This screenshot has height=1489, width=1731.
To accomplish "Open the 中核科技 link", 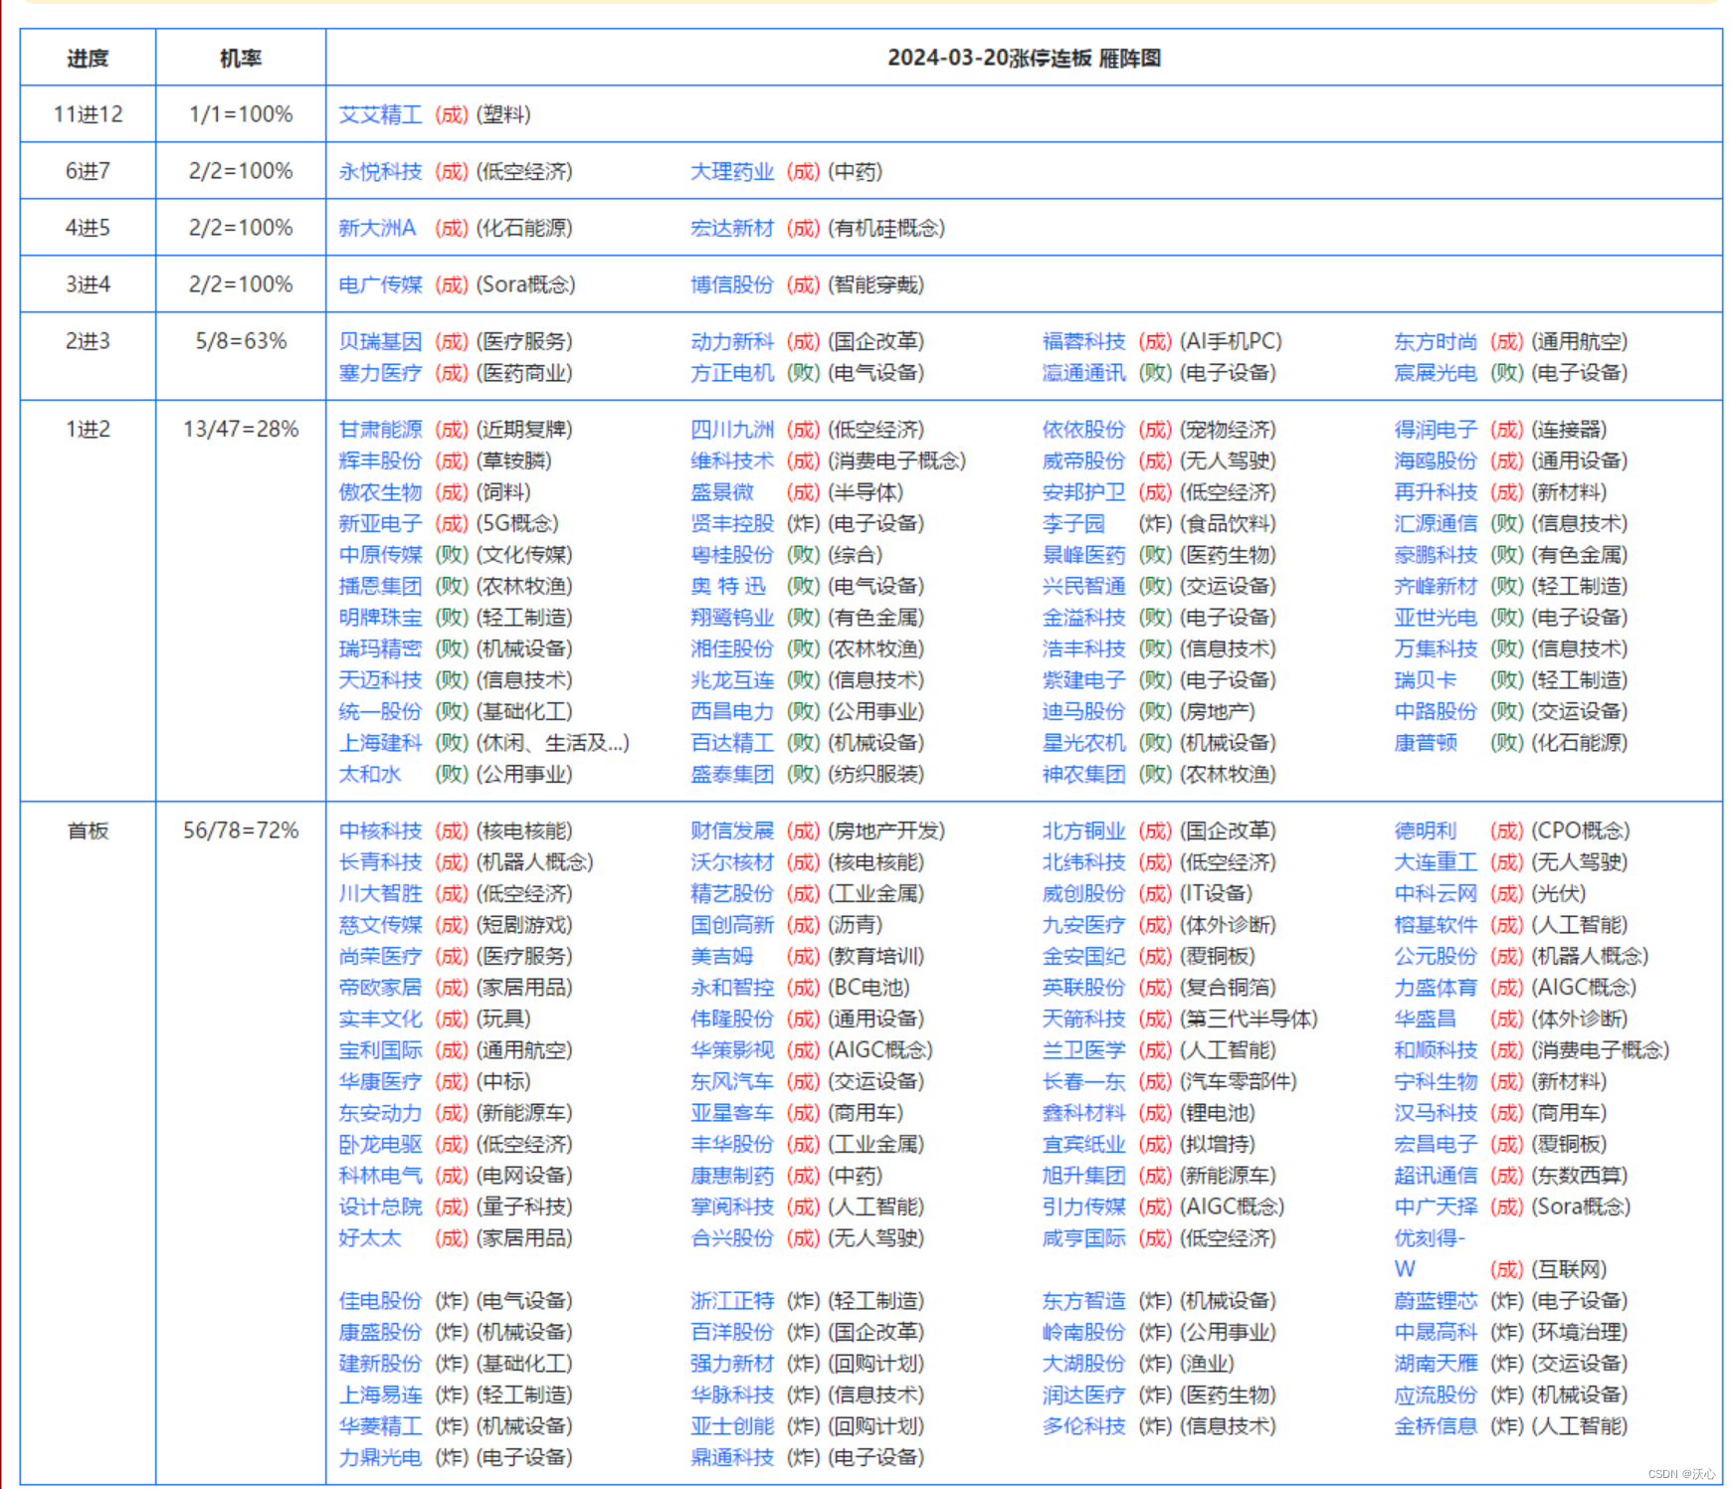I will (380, 831).
